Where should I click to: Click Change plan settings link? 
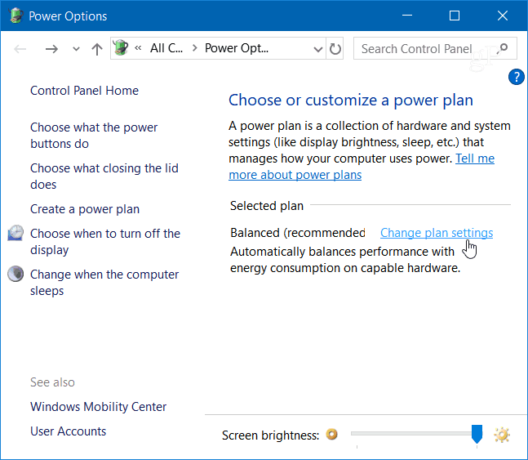pyautogui.click(x=437, y=233)
